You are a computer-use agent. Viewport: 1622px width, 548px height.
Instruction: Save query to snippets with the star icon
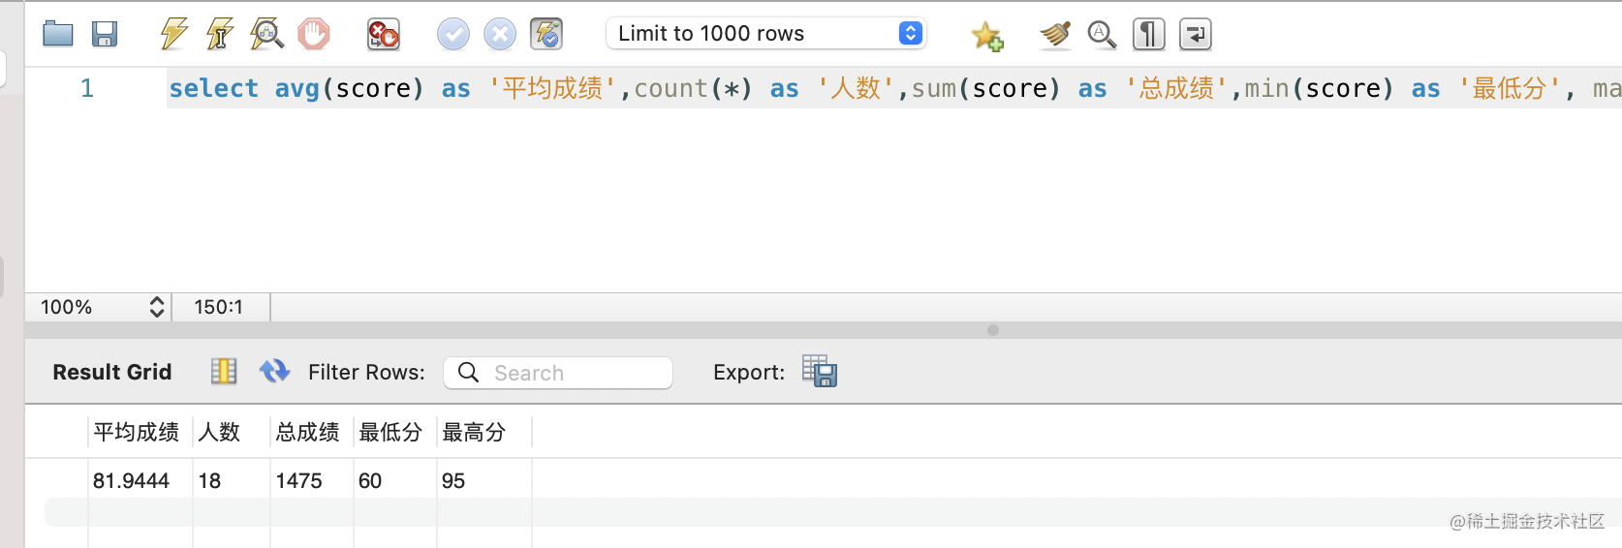coord(986,36)
